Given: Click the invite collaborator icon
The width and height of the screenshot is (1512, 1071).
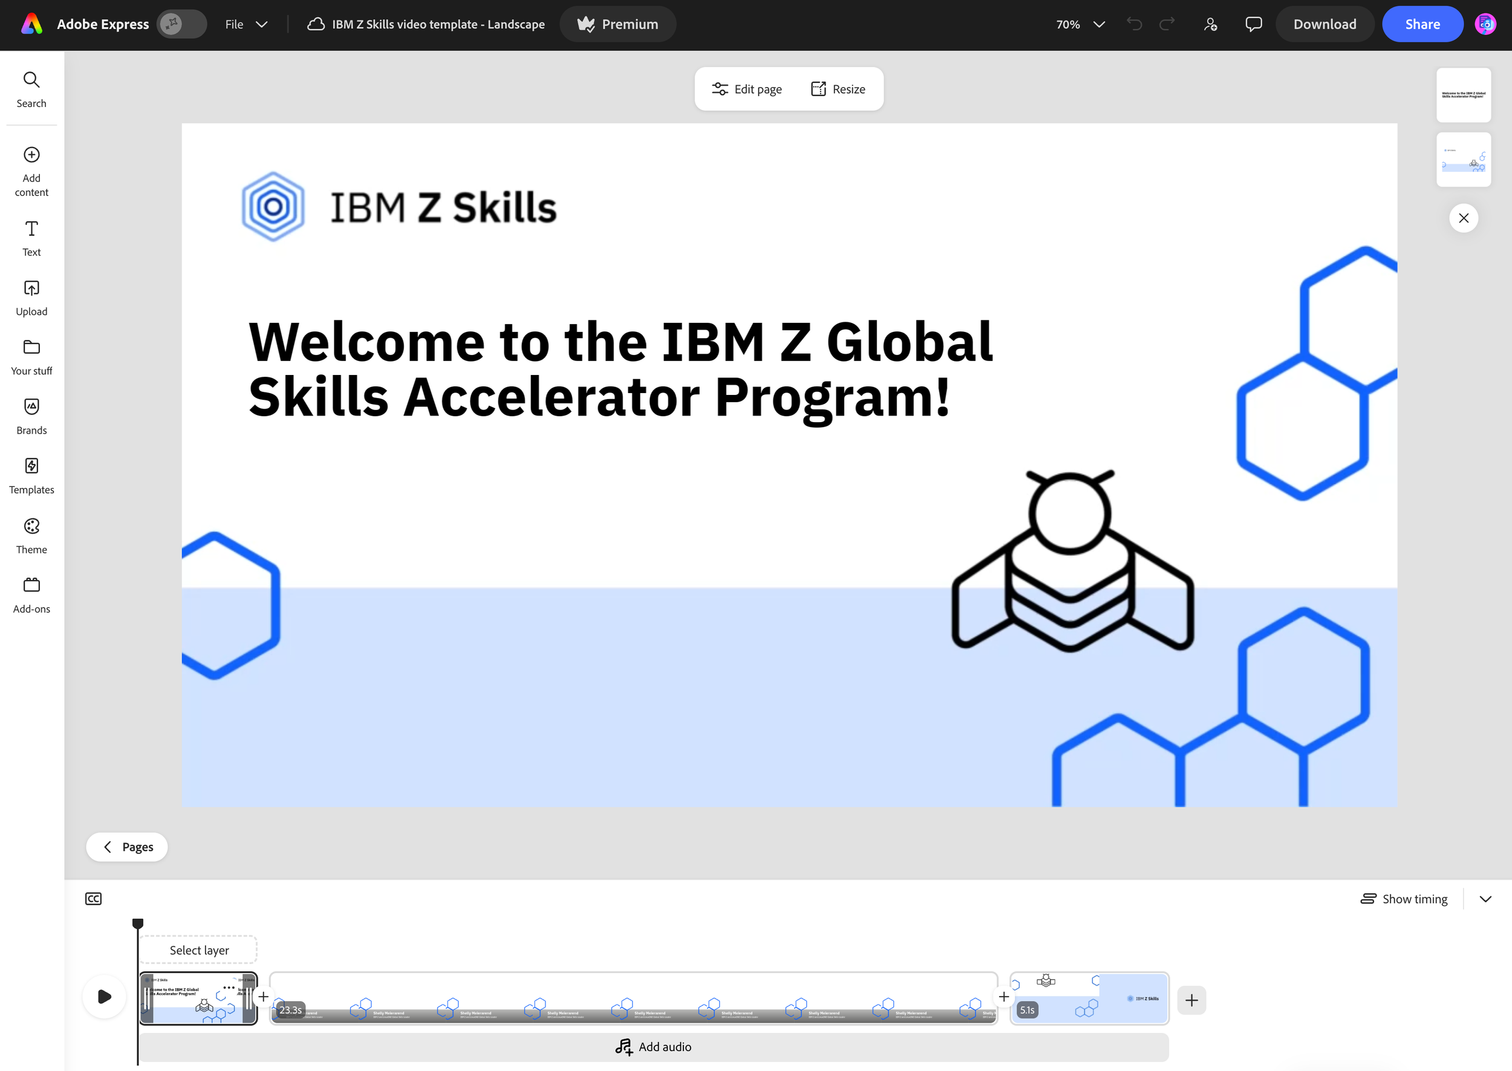Looking at the screenshot, I should [x=1210, y=24].
